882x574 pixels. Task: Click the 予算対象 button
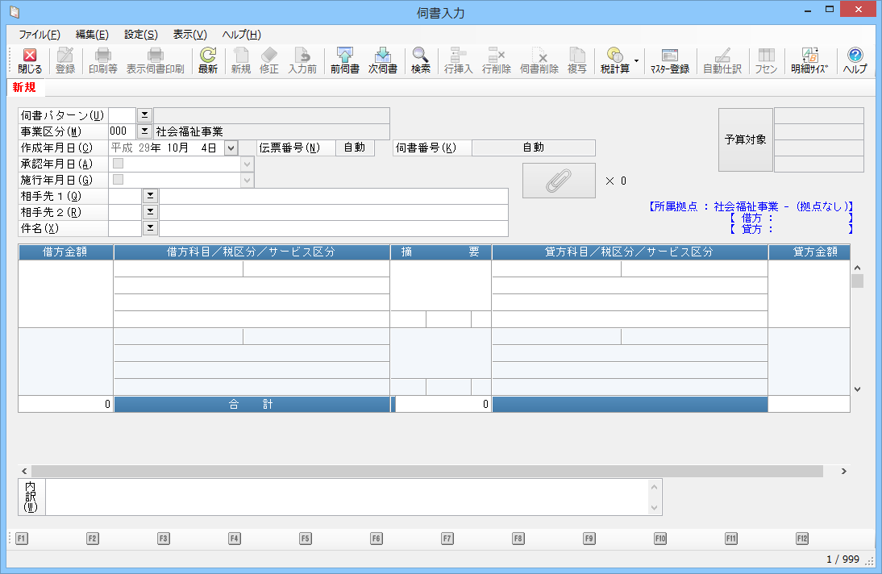coord(745,139)
